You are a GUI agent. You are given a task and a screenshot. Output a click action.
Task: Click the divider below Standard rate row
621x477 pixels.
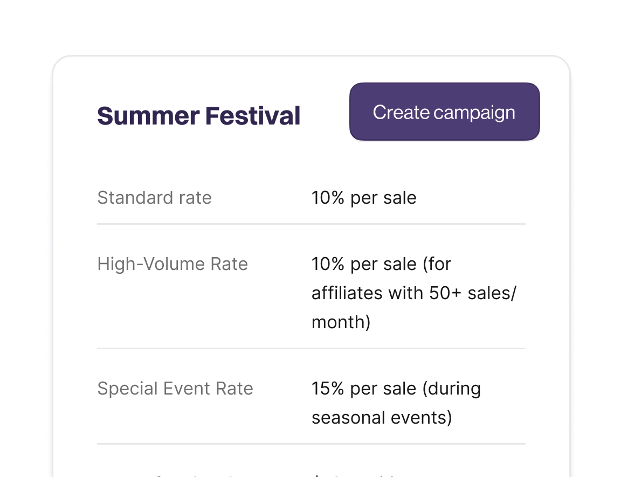click(x=311, y=224)
